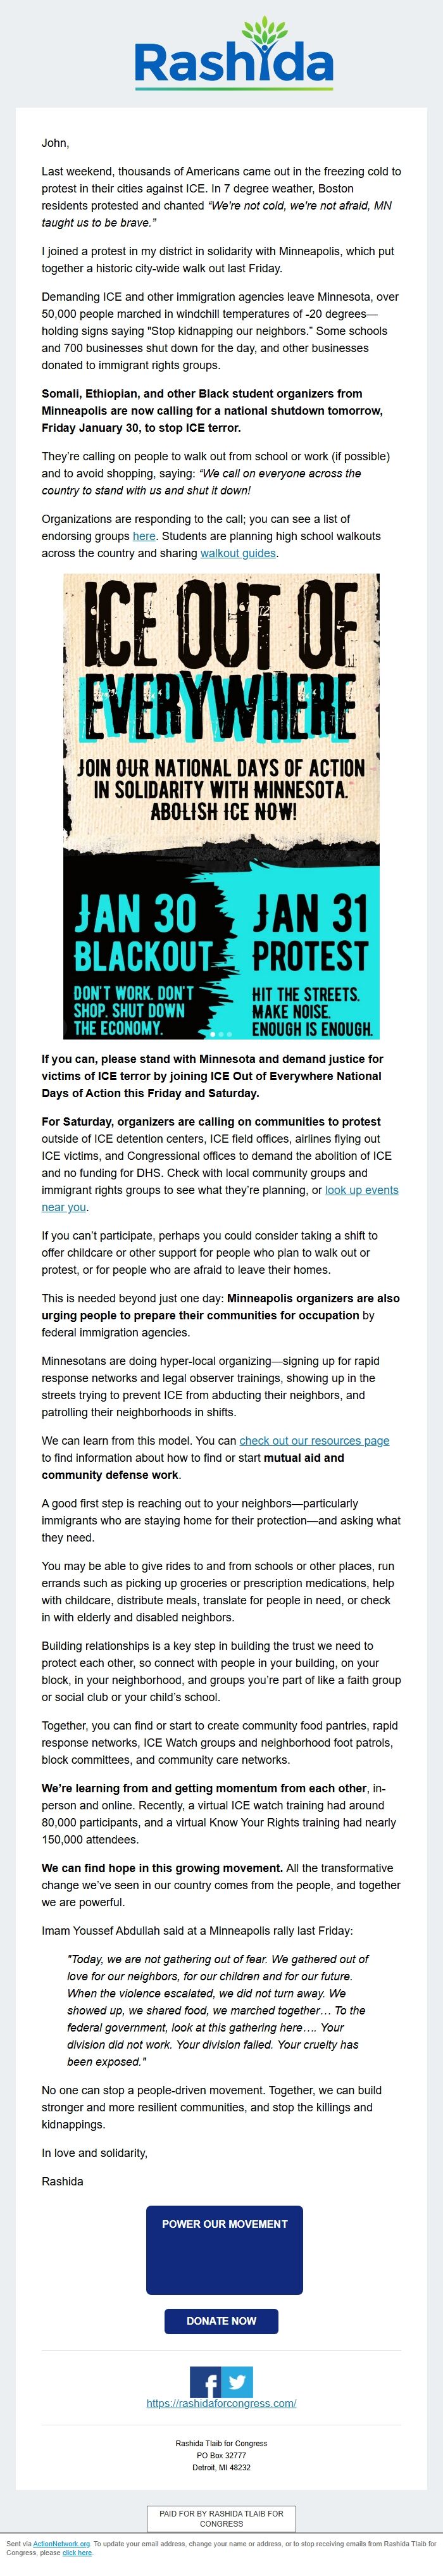Open the 'walkout guides' link
The height and width of the screenshot is (2576, 443).
pyautogui.click(x=238, y=553)
